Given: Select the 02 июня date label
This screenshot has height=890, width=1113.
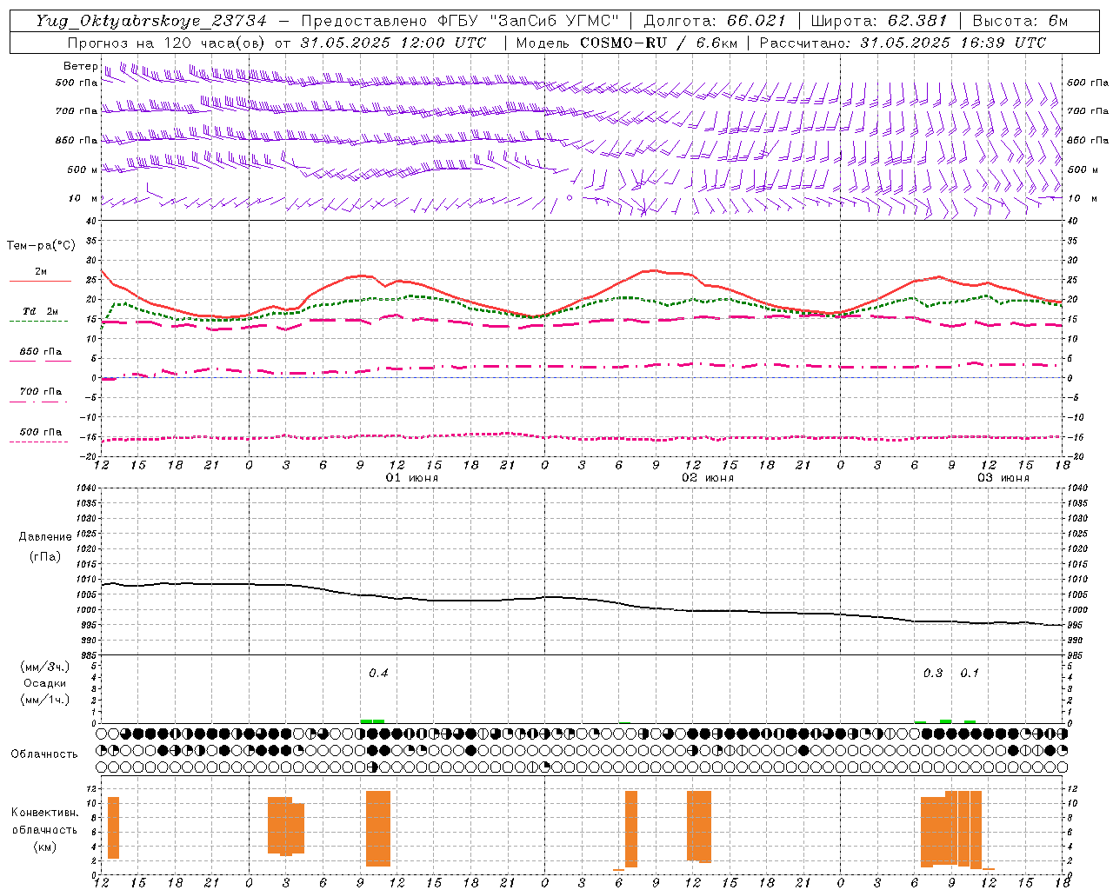Looking at the screenshot, I should click(708, 478).
